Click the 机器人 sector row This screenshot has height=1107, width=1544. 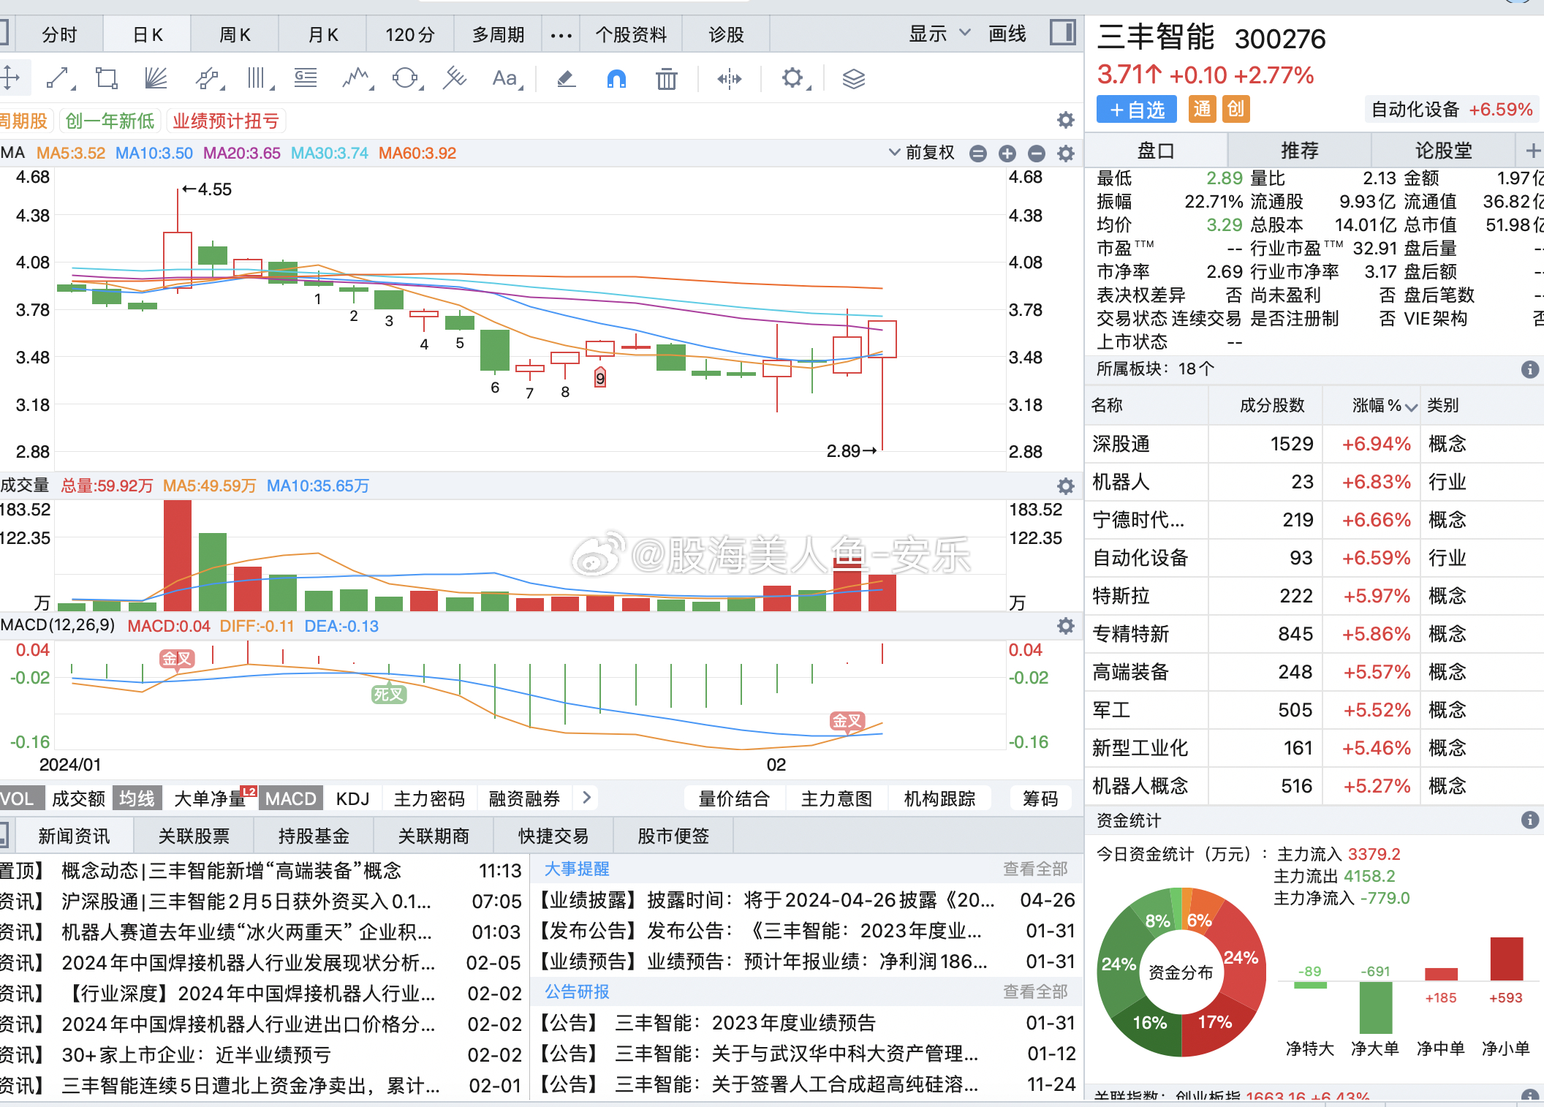point(1121,482)
